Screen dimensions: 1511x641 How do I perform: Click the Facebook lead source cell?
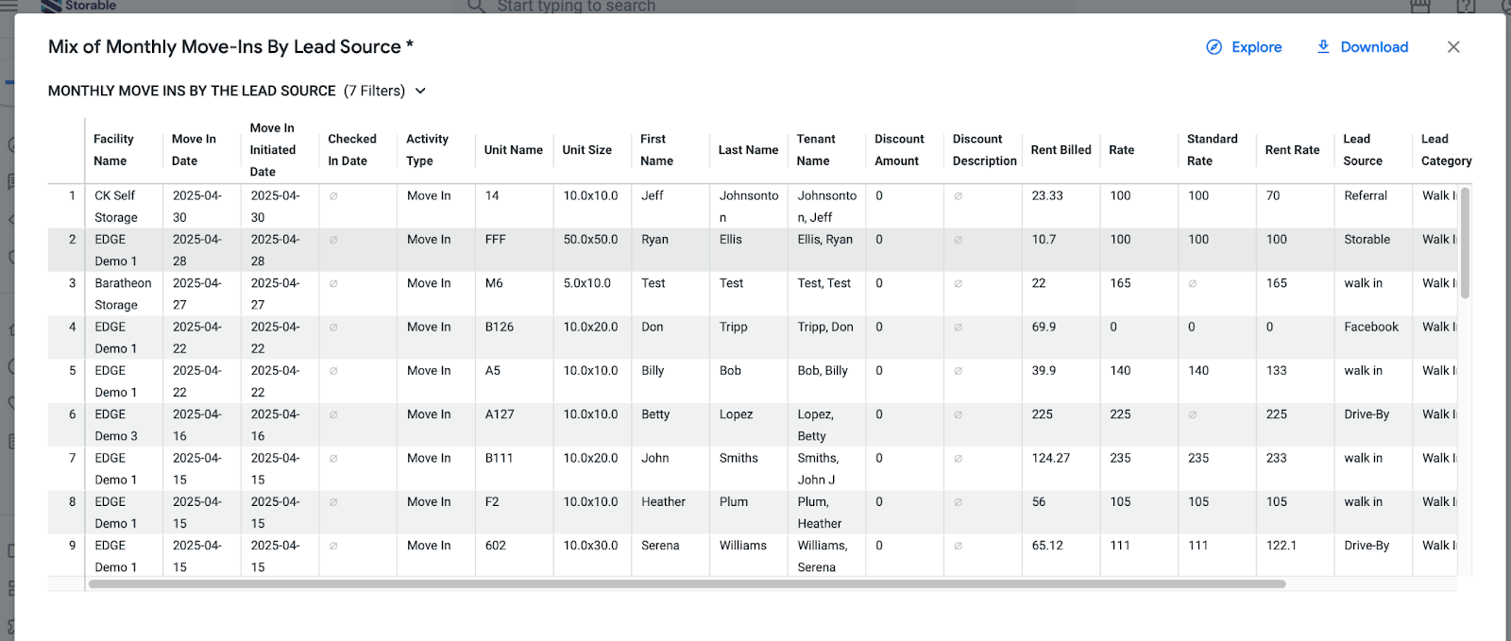pyautogui.click(x=1371, y=327)
